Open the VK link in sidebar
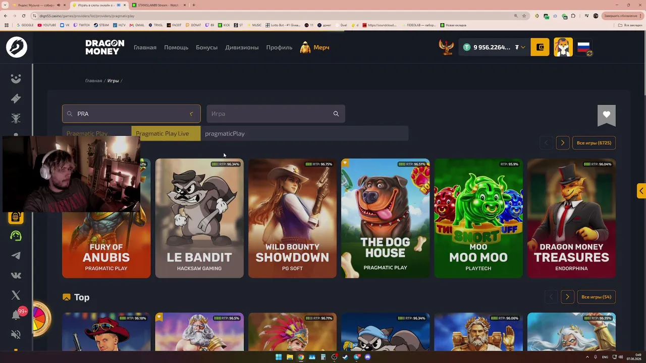646x363 pixels. click(x=16, y=275)
